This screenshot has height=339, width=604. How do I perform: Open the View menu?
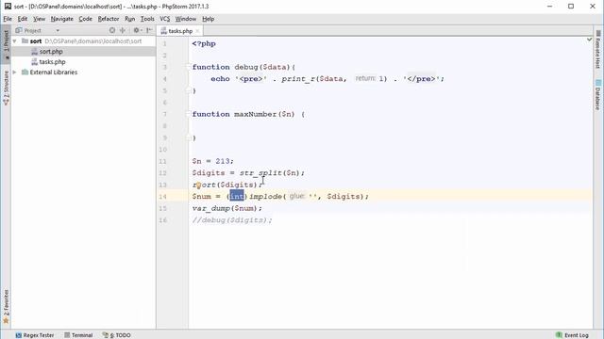[39, 19]
